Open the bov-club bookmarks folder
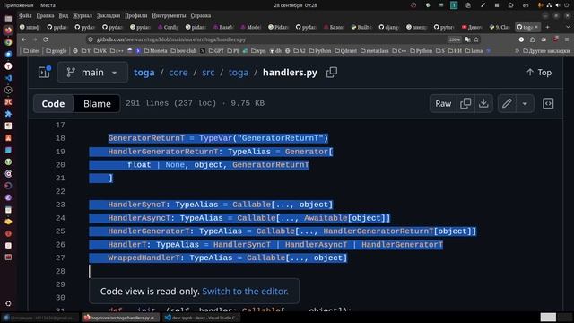Screen dimensions: 574x323 click(183, 51)
